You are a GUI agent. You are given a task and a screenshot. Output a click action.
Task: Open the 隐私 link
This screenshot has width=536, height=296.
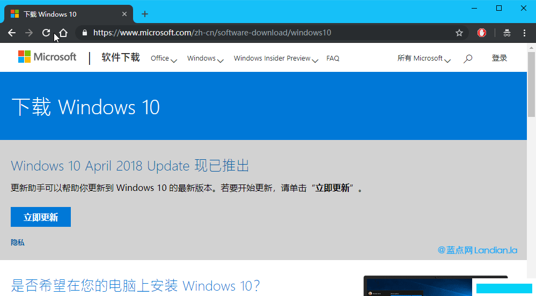(17, 243)
